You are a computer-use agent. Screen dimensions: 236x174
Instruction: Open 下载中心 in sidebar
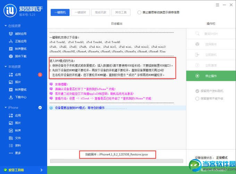pos(18,97)
